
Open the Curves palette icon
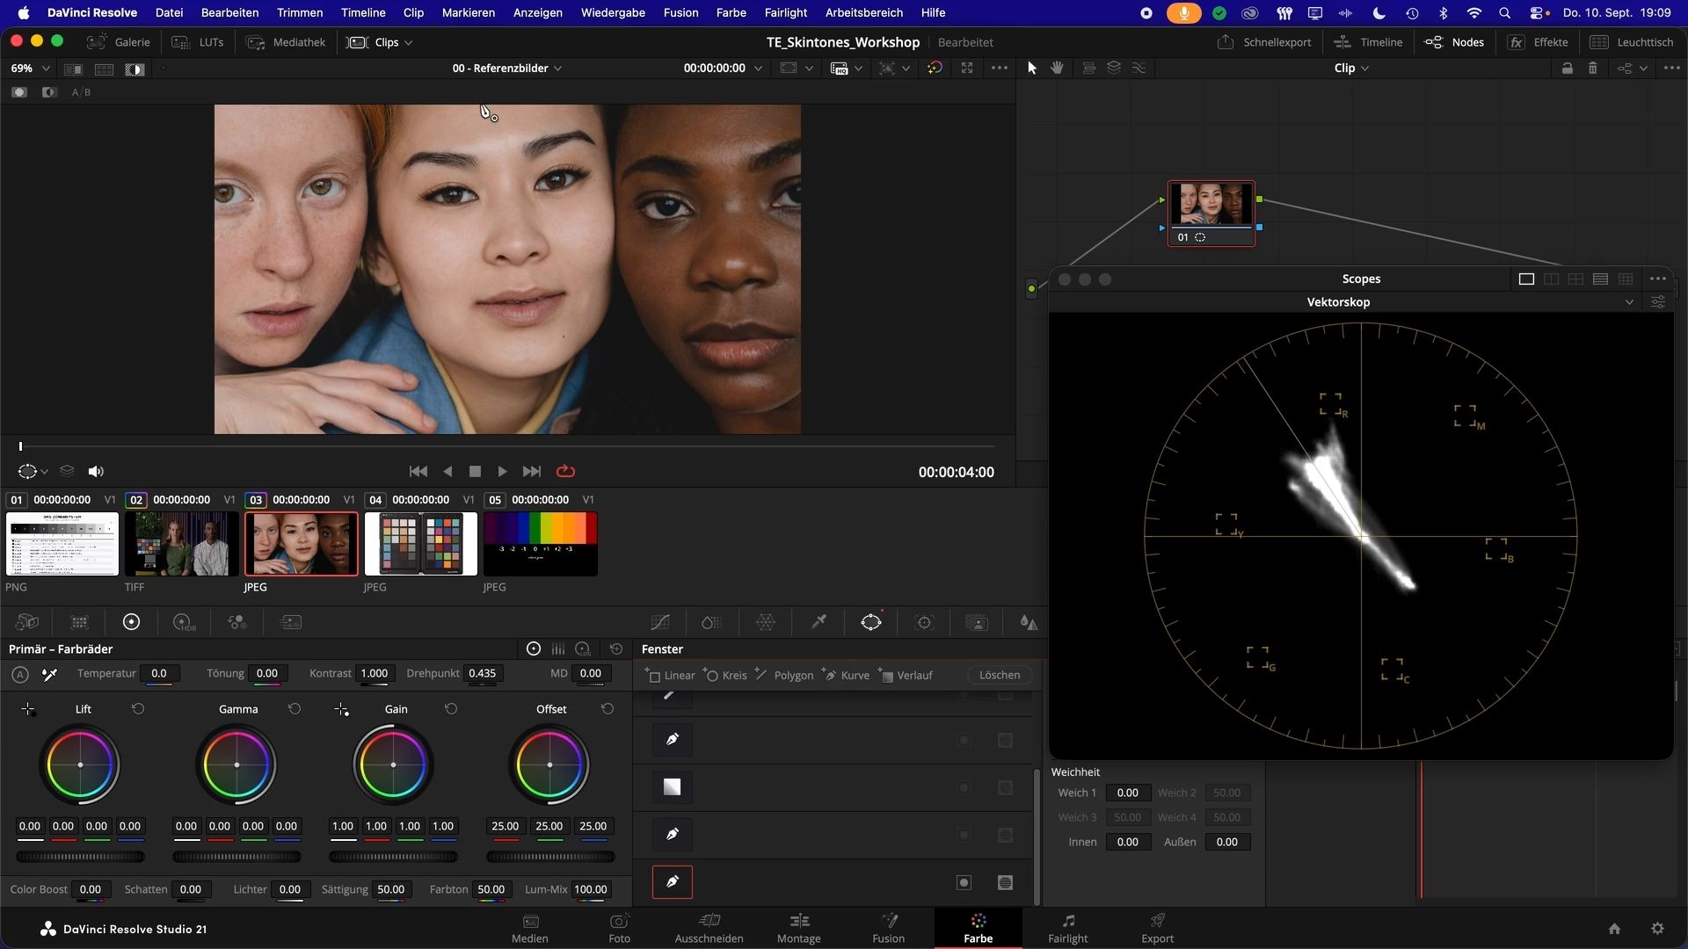(659, 622)
